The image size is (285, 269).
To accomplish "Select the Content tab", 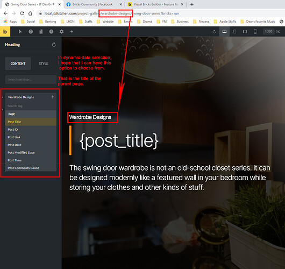I will (x=18, y=63).
